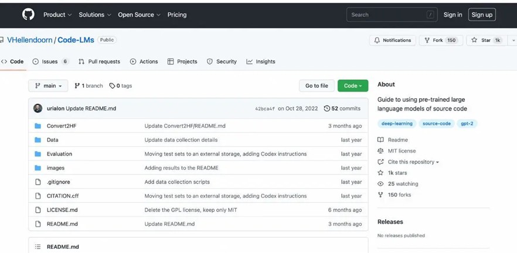The image size is (517, 253).
Task: Switch to the Issues tab
Action: pyautogui.click(x=50, y=61)
